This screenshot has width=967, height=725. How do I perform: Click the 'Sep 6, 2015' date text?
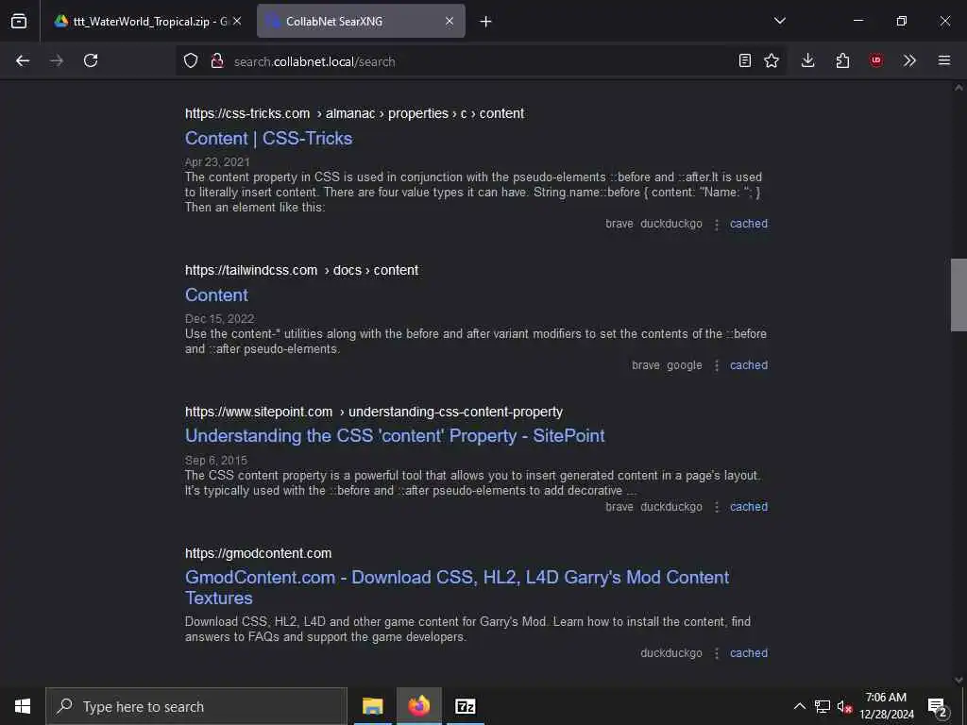[216, 461]
